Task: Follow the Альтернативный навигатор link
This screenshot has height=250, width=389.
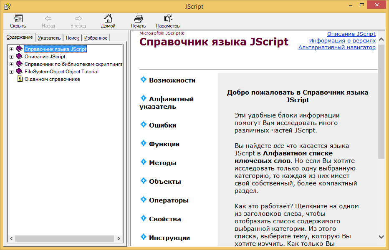Action: 337,47
